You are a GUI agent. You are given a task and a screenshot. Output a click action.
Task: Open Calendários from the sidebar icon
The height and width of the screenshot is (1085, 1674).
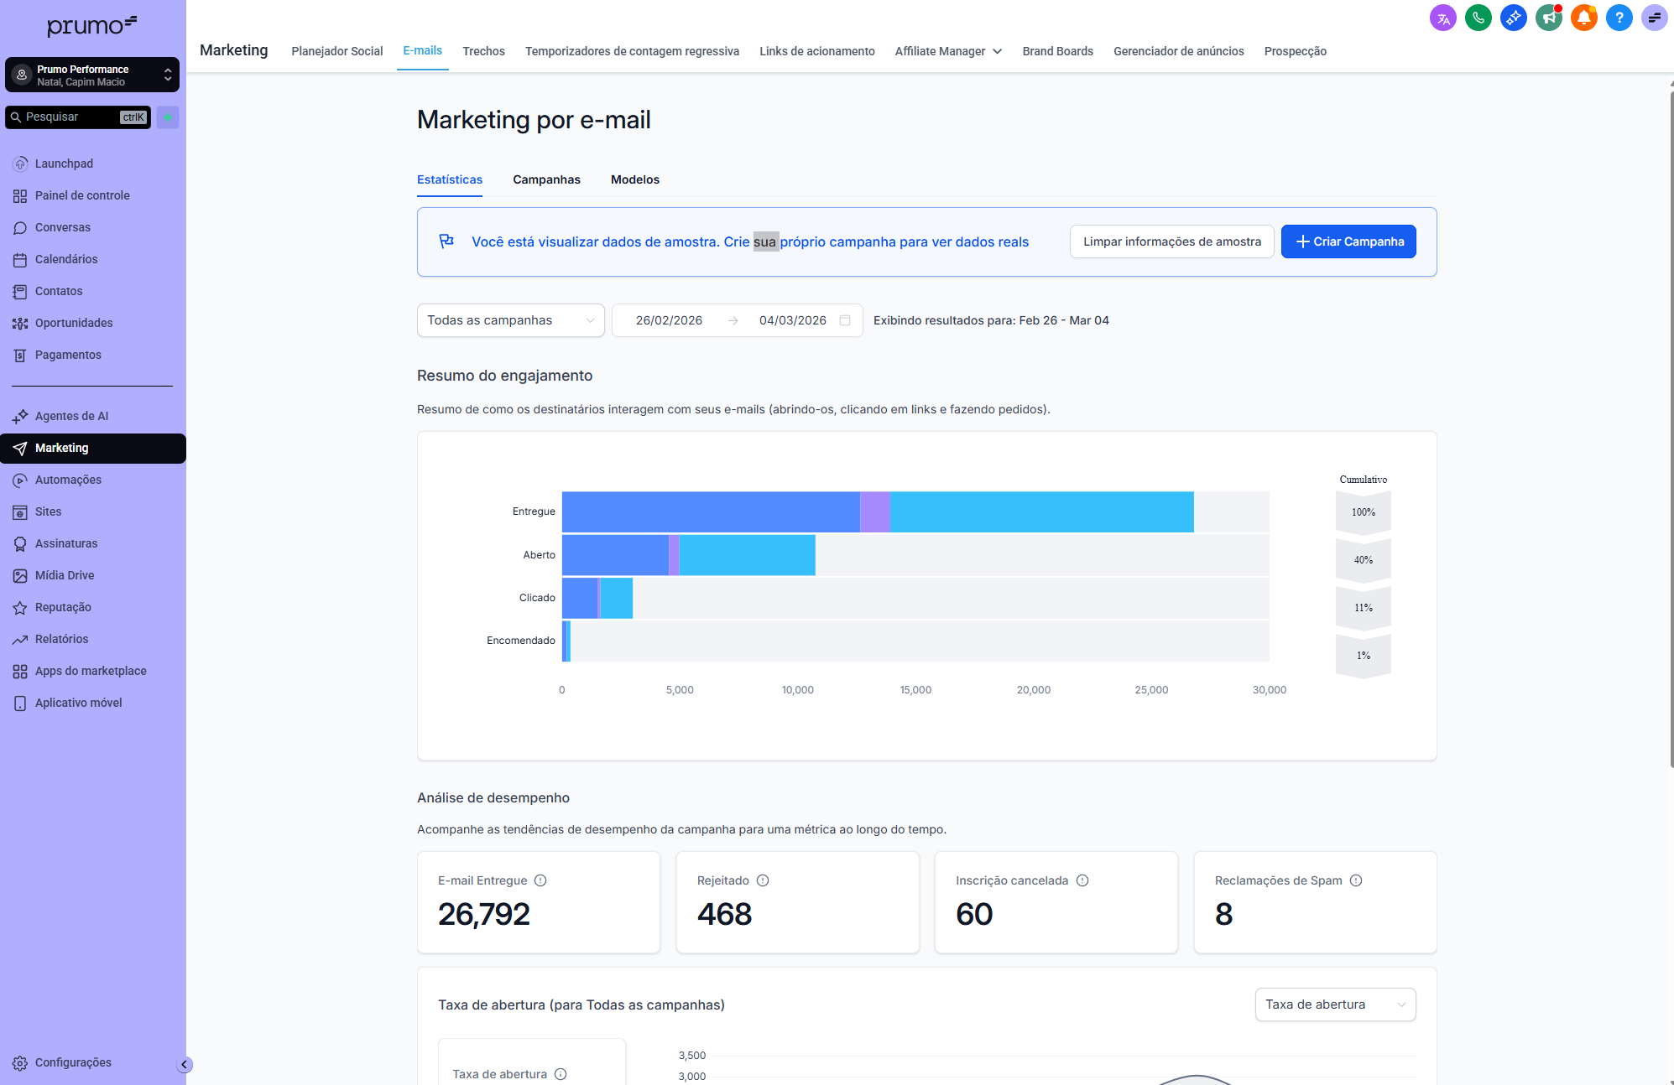click(20, 259)
